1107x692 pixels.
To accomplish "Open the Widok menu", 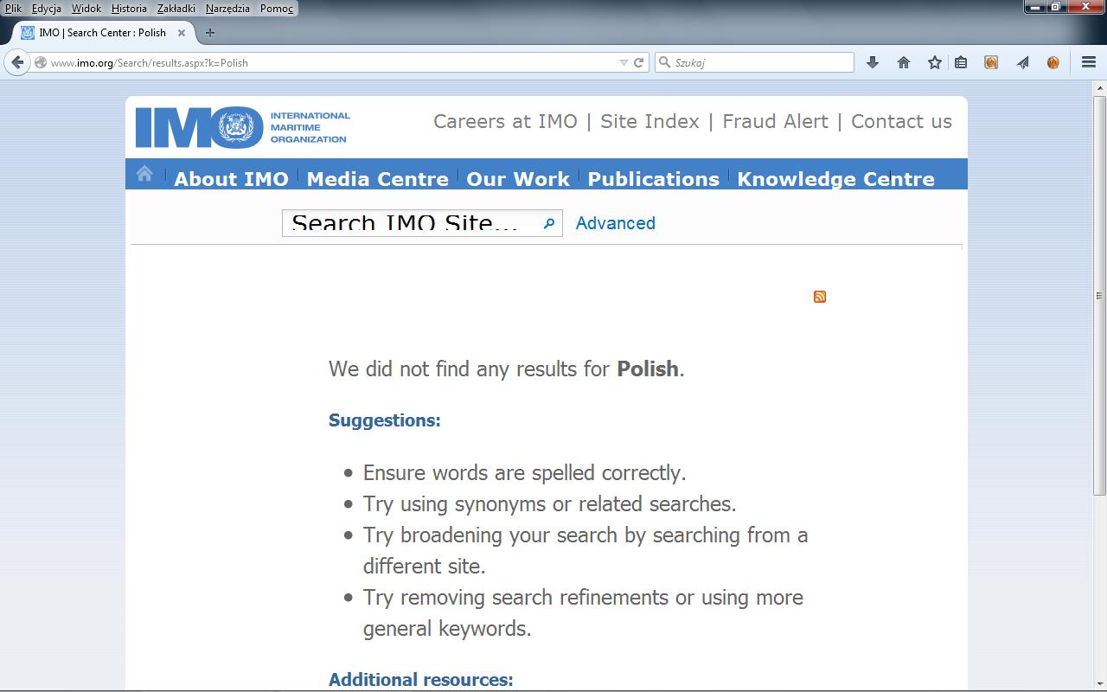I will tap(86, 8).
